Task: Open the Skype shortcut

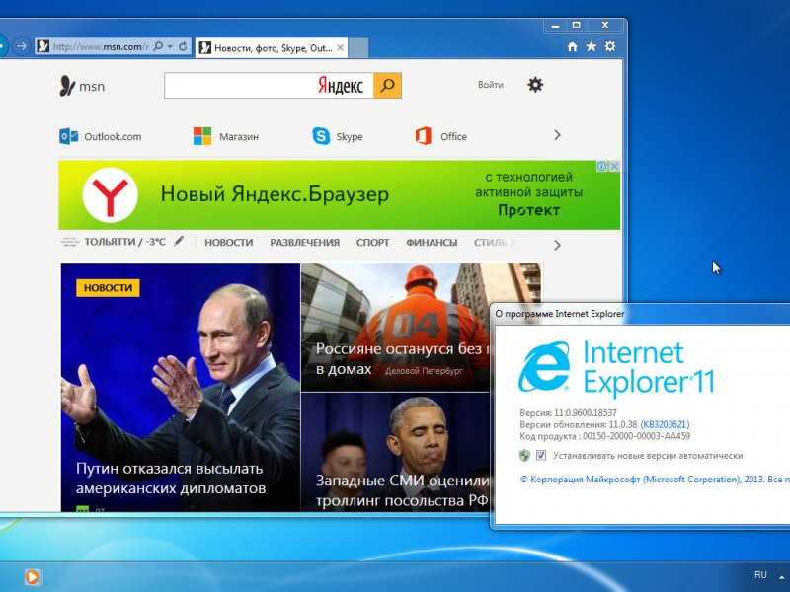Action: click(338, 136)
